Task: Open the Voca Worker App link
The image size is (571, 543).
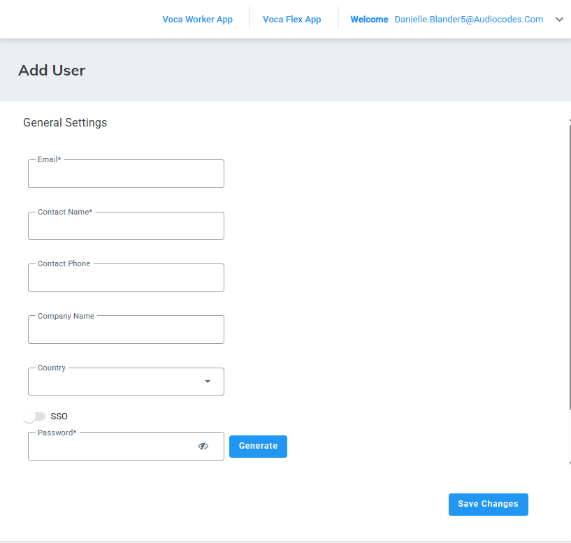Action: coord(197,20)
